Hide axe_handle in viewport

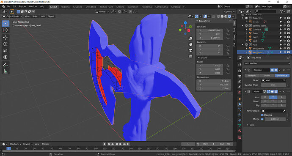[285, 48]
